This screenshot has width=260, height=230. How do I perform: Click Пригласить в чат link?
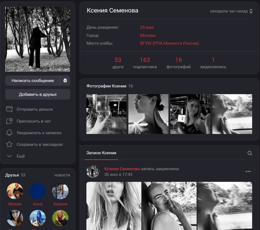[34, 121]
